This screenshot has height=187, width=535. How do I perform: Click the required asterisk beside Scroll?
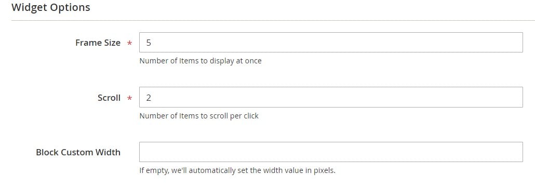click(129, 98)
